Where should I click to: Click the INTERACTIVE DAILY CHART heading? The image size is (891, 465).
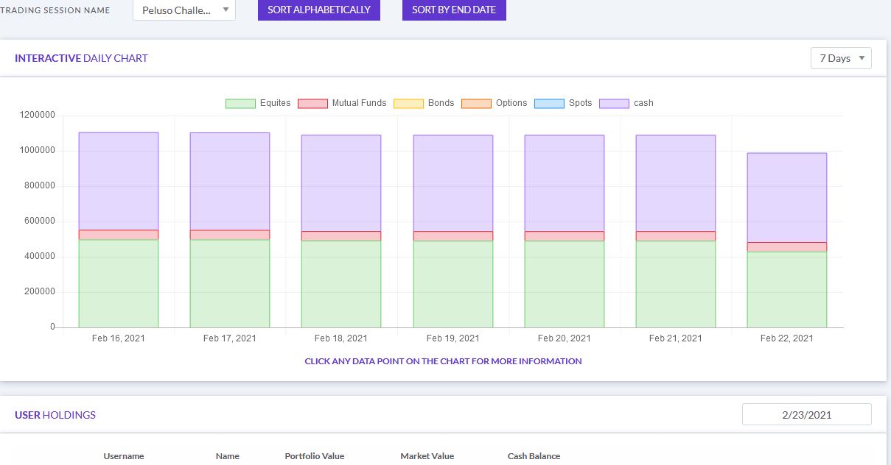click(x=81, y=58)
